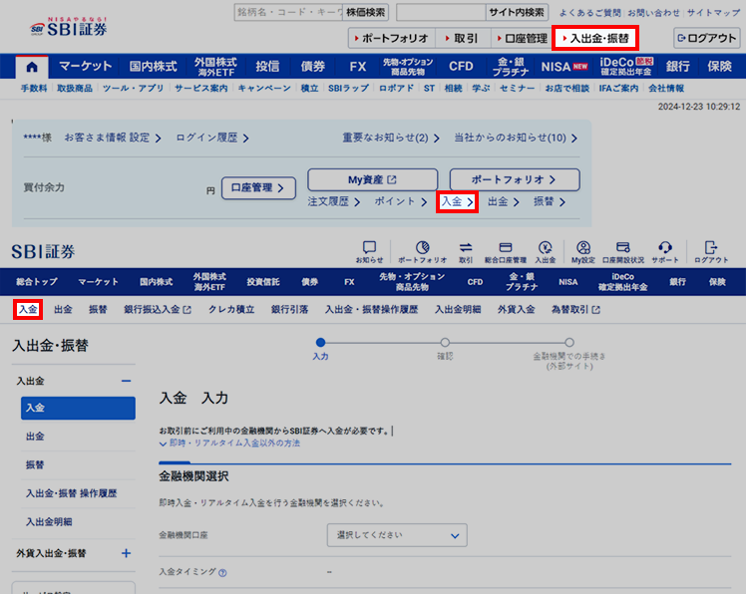746x594 pixels.
Task: Open クレカ積立 sub-tab
Action: click(x=231, y=310)
